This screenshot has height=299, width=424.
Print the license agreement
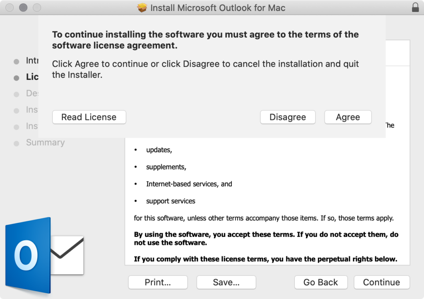pyautogui.click(x=158, y=282)
